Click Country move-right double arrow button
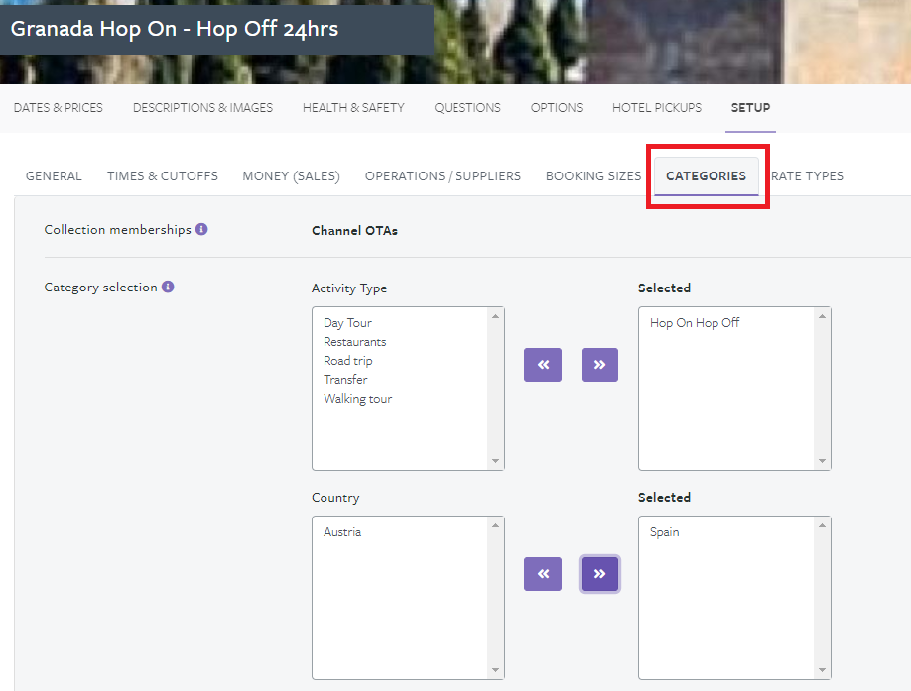The width and height of the screenshot is (911, 691). coord(599,574)
